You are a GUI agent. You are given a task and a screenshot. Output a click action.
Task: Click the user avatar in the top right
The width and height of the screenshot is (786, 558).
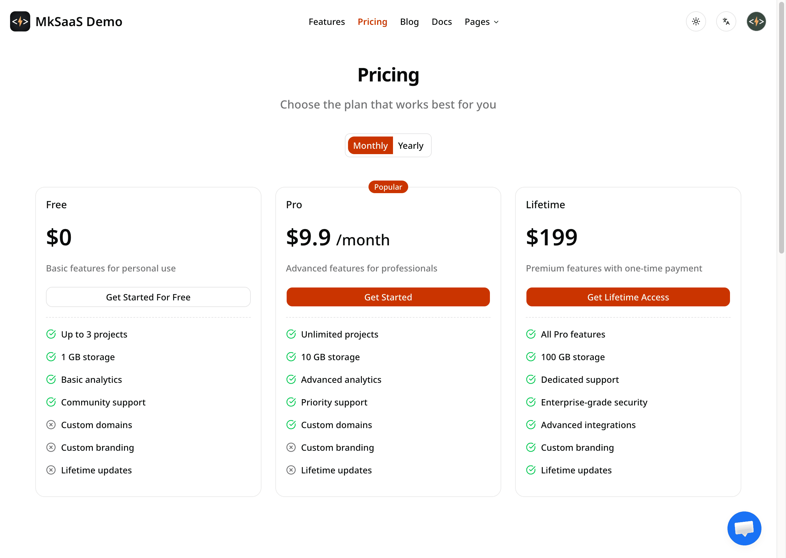click(x=756, y=21)
